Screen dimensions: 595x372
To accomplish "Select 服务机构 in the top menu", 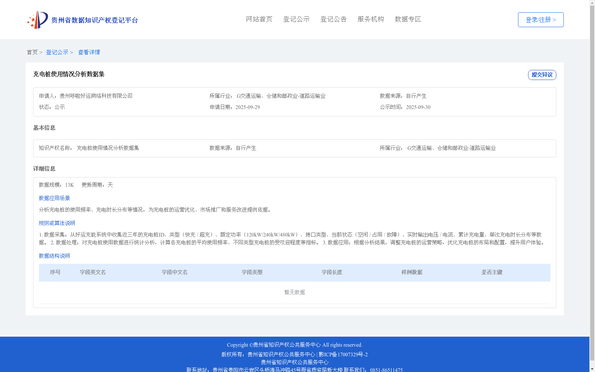I will coord(371,19).
